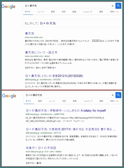Click the blue search button next to 日々が農好天気
The image size is (124, 168).
tap(118, 95)
